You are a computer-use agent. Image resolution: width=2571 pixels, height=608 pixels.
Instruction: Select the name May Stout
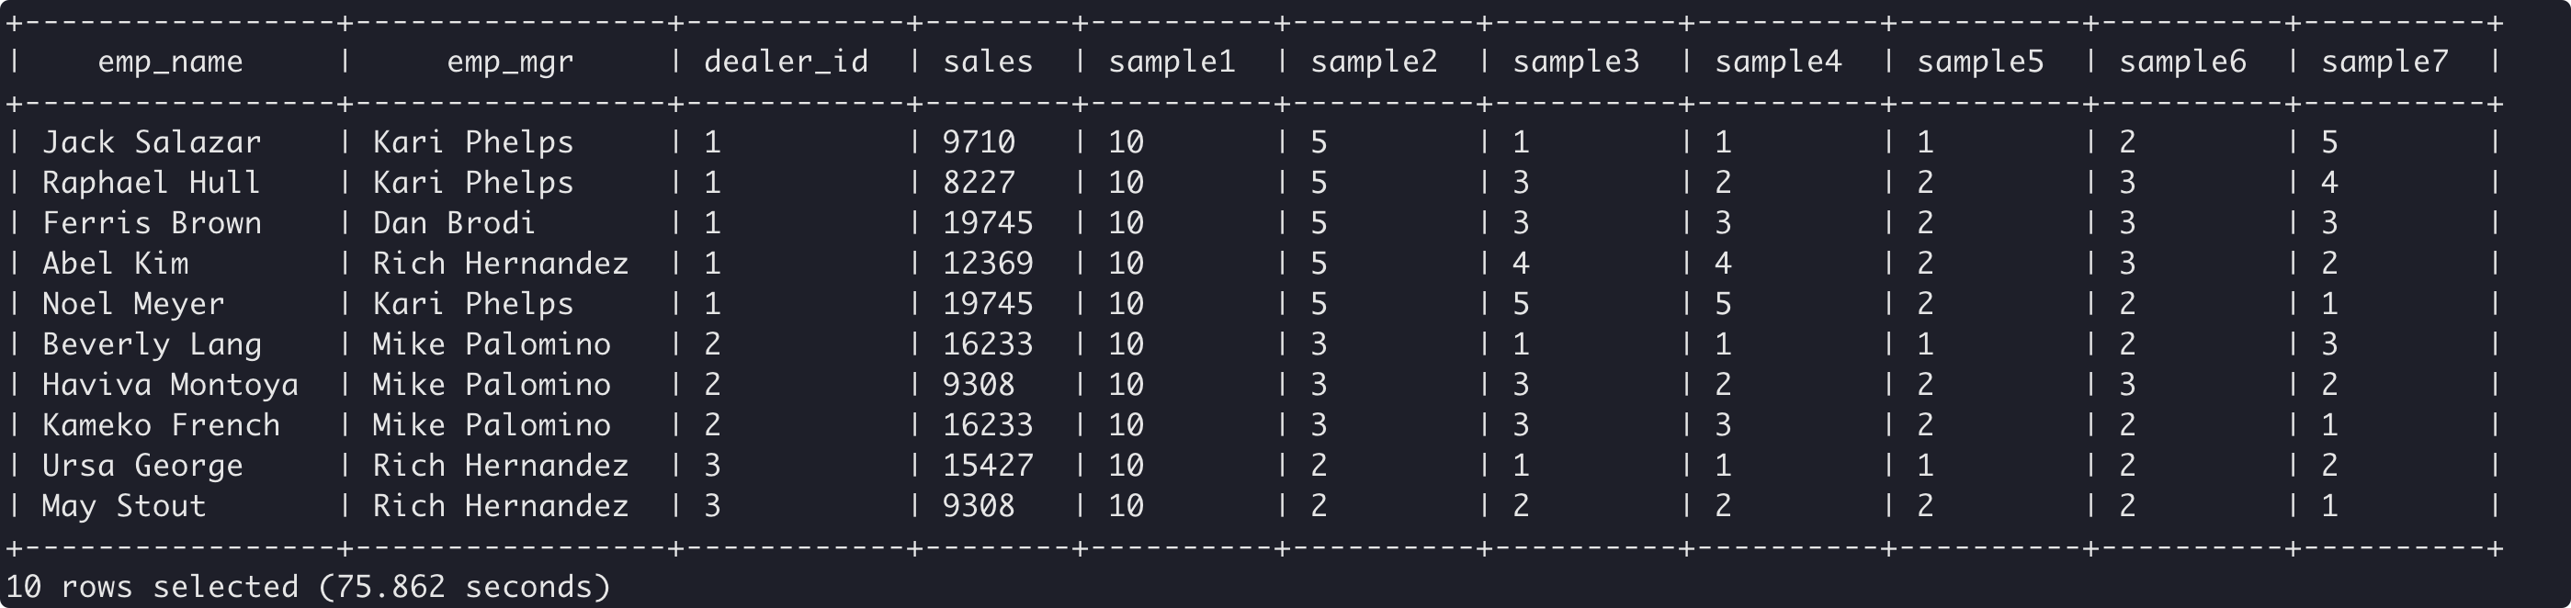124,506
